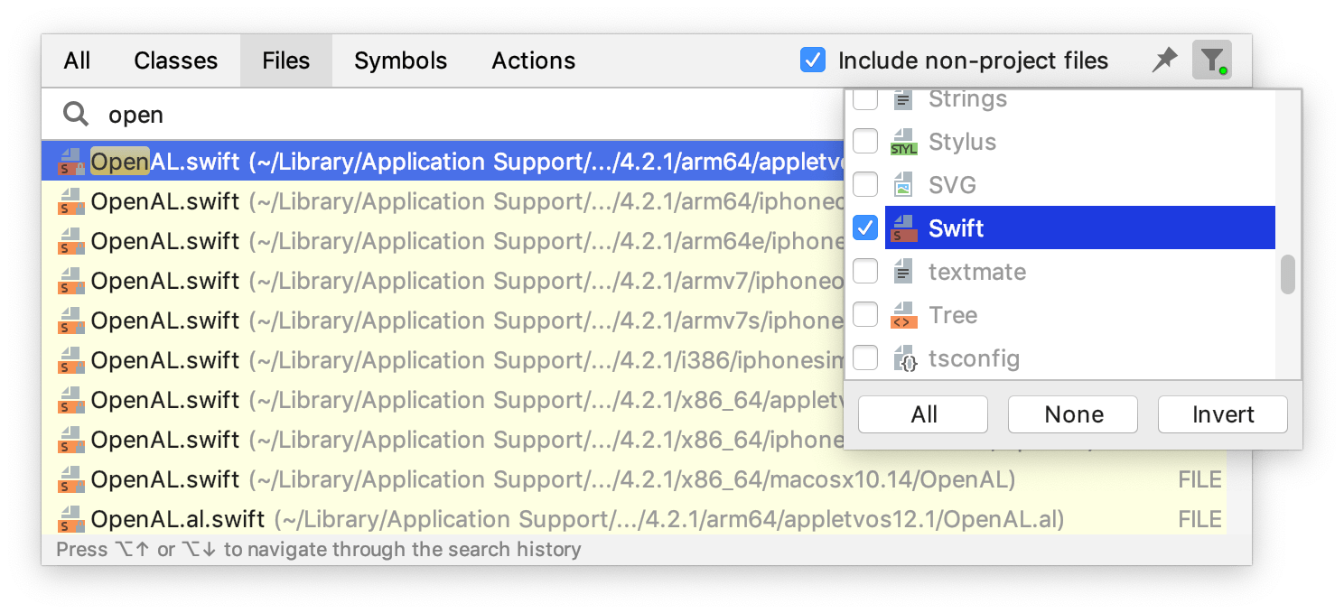The height and width of the screenshot is (613, 1344).
Task: Click the search magnifier icon
Action: click(76, 115)
